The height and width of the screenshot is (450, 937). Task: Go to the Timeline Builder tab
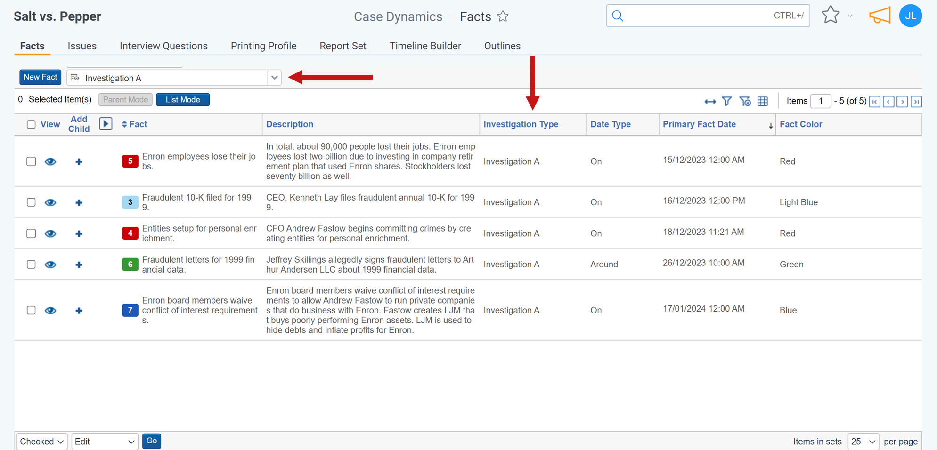425,46
